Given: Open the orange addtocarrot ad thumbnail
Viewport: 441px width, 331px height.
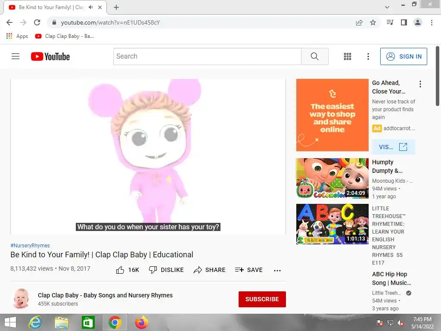Looking at the screenshot, I should pos(332,115).
